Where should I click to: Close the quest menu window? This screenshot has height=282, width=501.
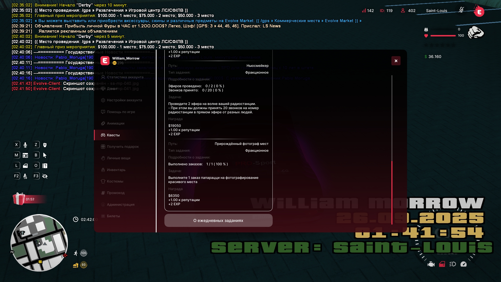[x=396, y=61]
